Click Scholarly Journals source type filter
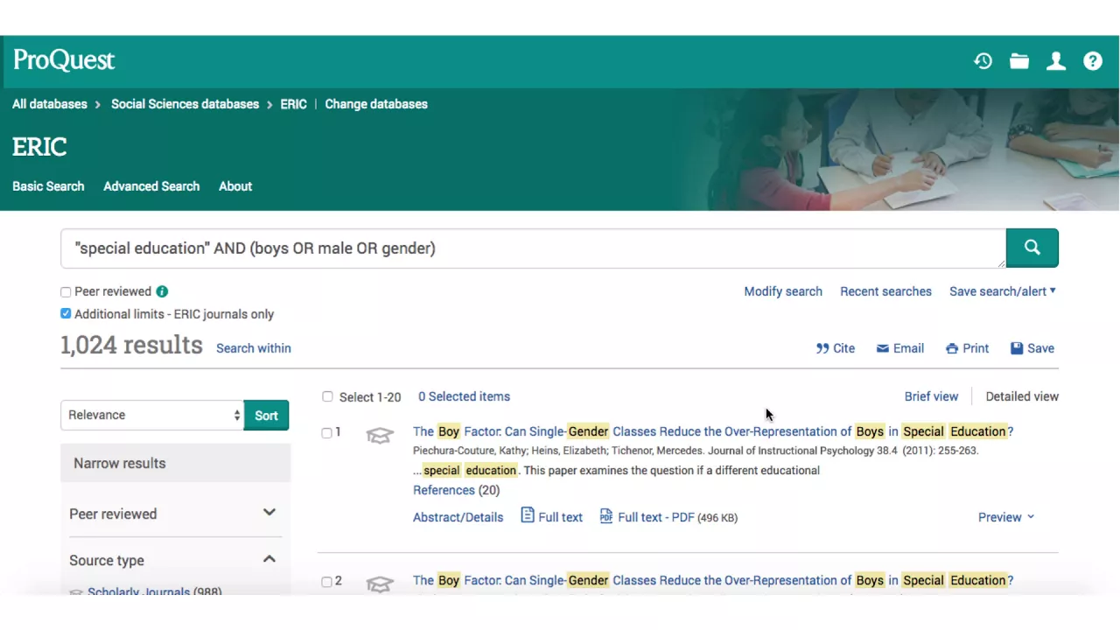The width and height of the screenshot is (1120, 630). click(138, 591)
